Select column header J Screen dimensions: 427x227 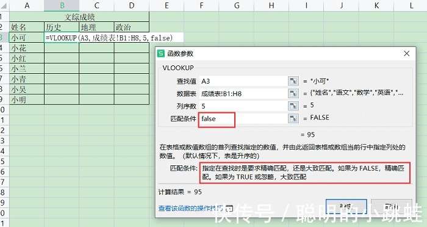[342, 5]
